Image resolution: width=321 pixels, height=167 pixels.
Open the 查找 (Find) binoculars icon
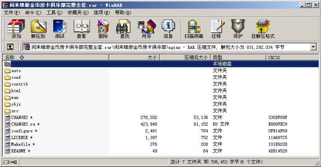click(x=125, y=28)
